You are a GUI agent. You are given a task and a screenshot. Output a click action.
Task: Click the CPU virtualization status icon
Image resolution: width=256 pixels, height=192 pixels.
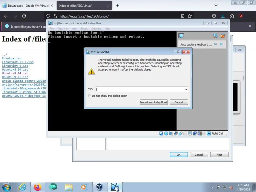coord(199,133)
